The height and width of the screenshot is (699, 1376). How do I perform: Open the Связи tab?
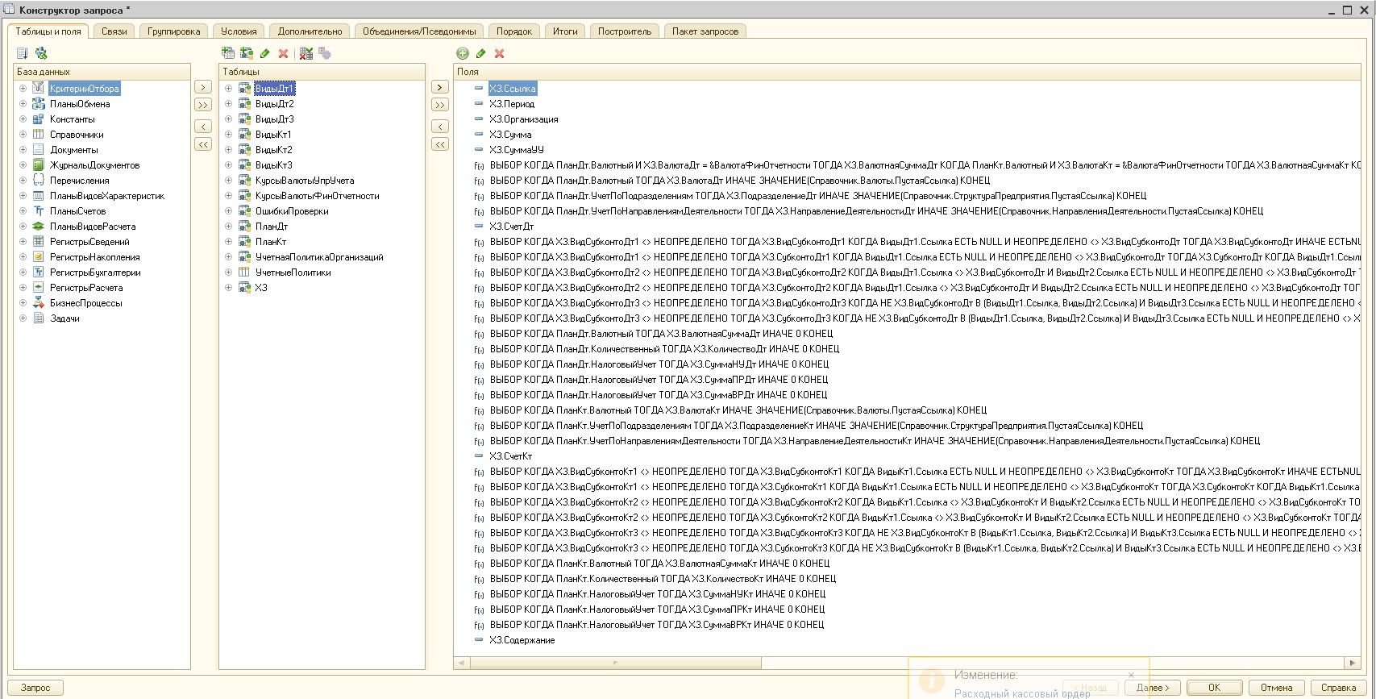pyautogui.click(x=114, y=31)
